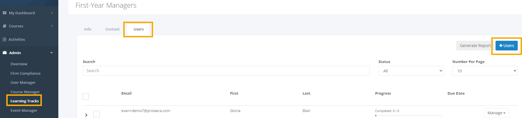Click the Activities document icon

click(x=5, y=39)
